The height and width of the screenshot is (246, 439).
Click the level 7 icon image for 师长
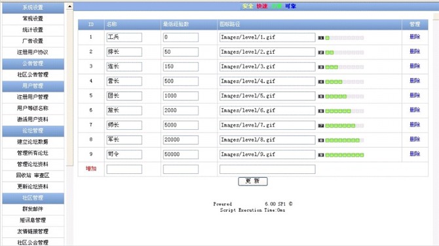tap(341, 125)
